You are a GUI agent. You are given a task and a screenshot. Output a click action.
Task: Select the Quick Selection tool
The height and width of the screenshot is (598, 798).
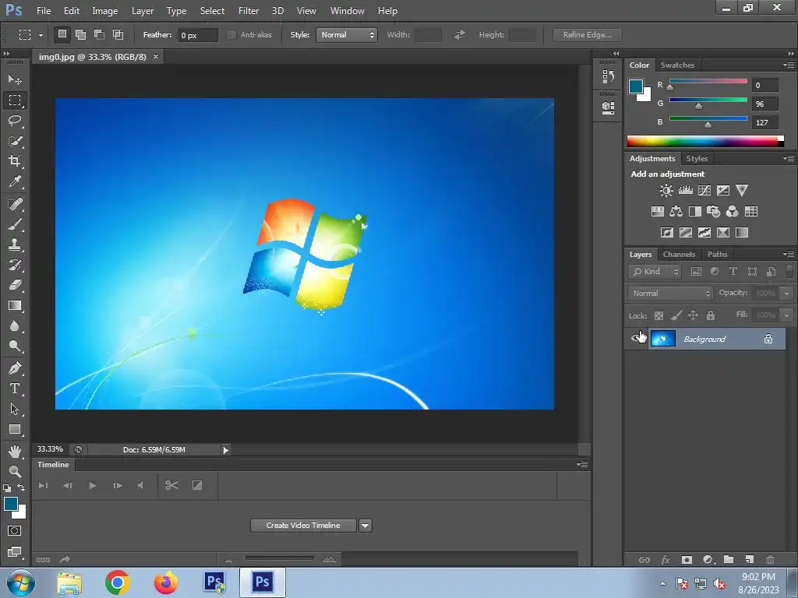(15, 141)
